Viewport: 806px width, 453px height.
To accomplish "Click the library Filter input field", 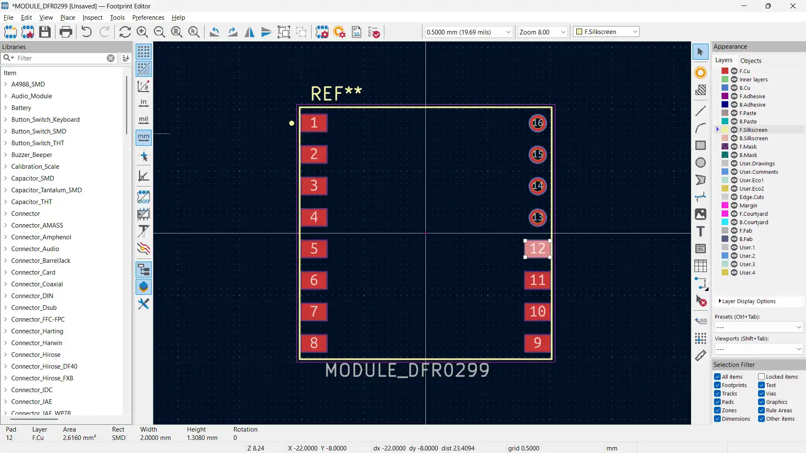I will click(x=61, y=58).
